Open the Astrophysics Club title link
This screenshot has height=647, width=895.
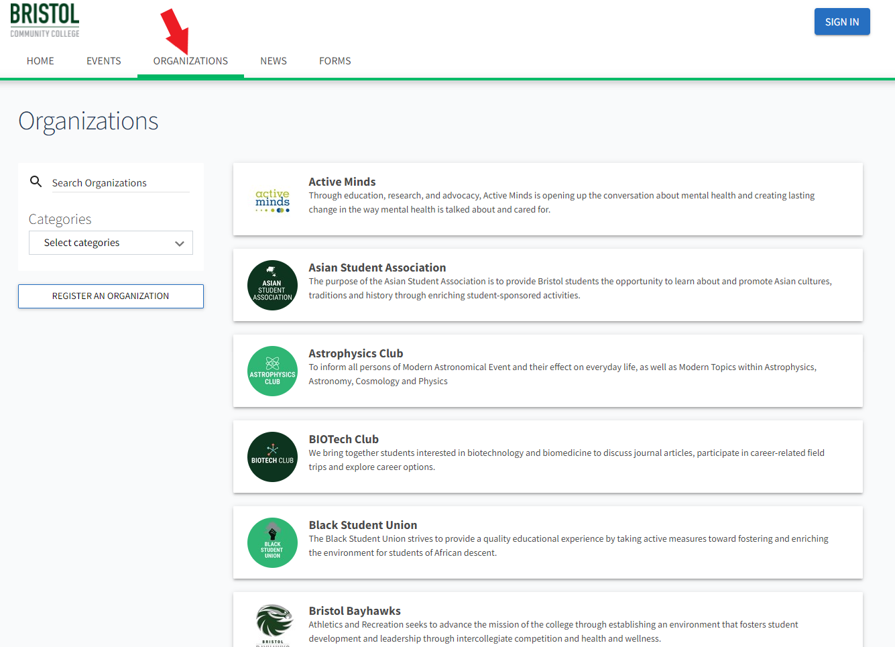click(356, 353)
